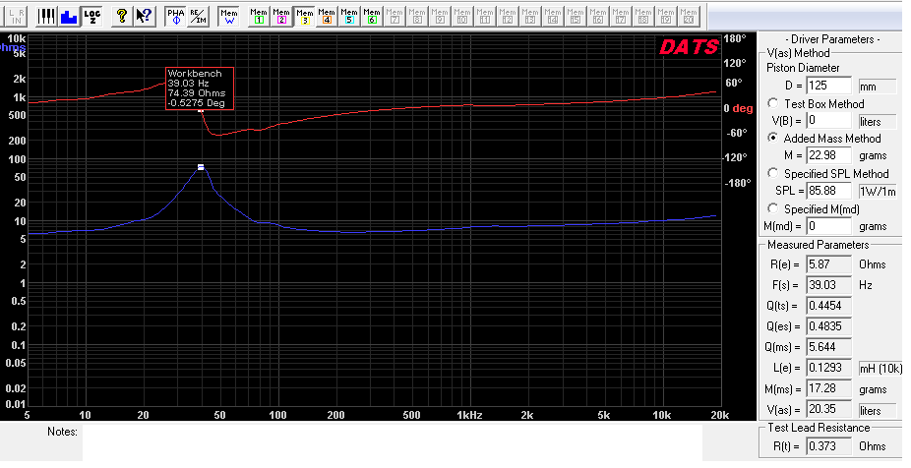Click the Q(ms) value 5.644
The image size is (911, 468).
[829, 347]
